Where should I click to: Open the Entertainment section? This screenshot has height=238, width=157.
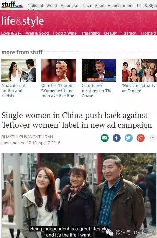click(120, 6)
